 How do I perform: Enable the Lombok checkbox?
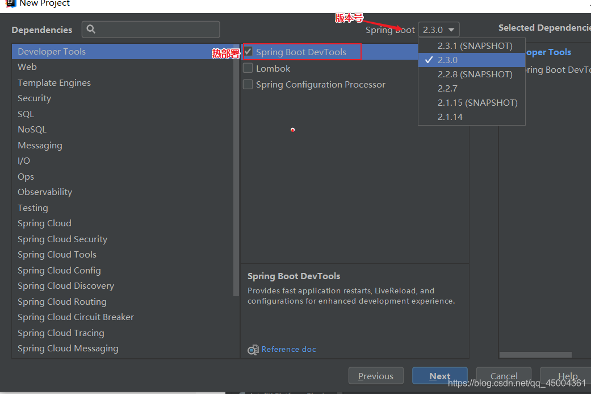pos(248,68)
